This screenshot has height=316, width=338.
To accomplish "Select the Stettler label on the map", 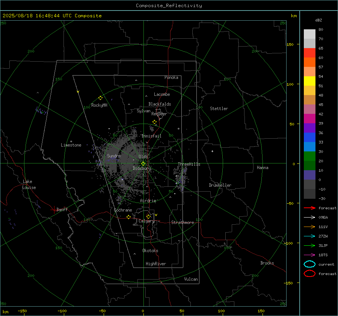I will coord(219,109).
